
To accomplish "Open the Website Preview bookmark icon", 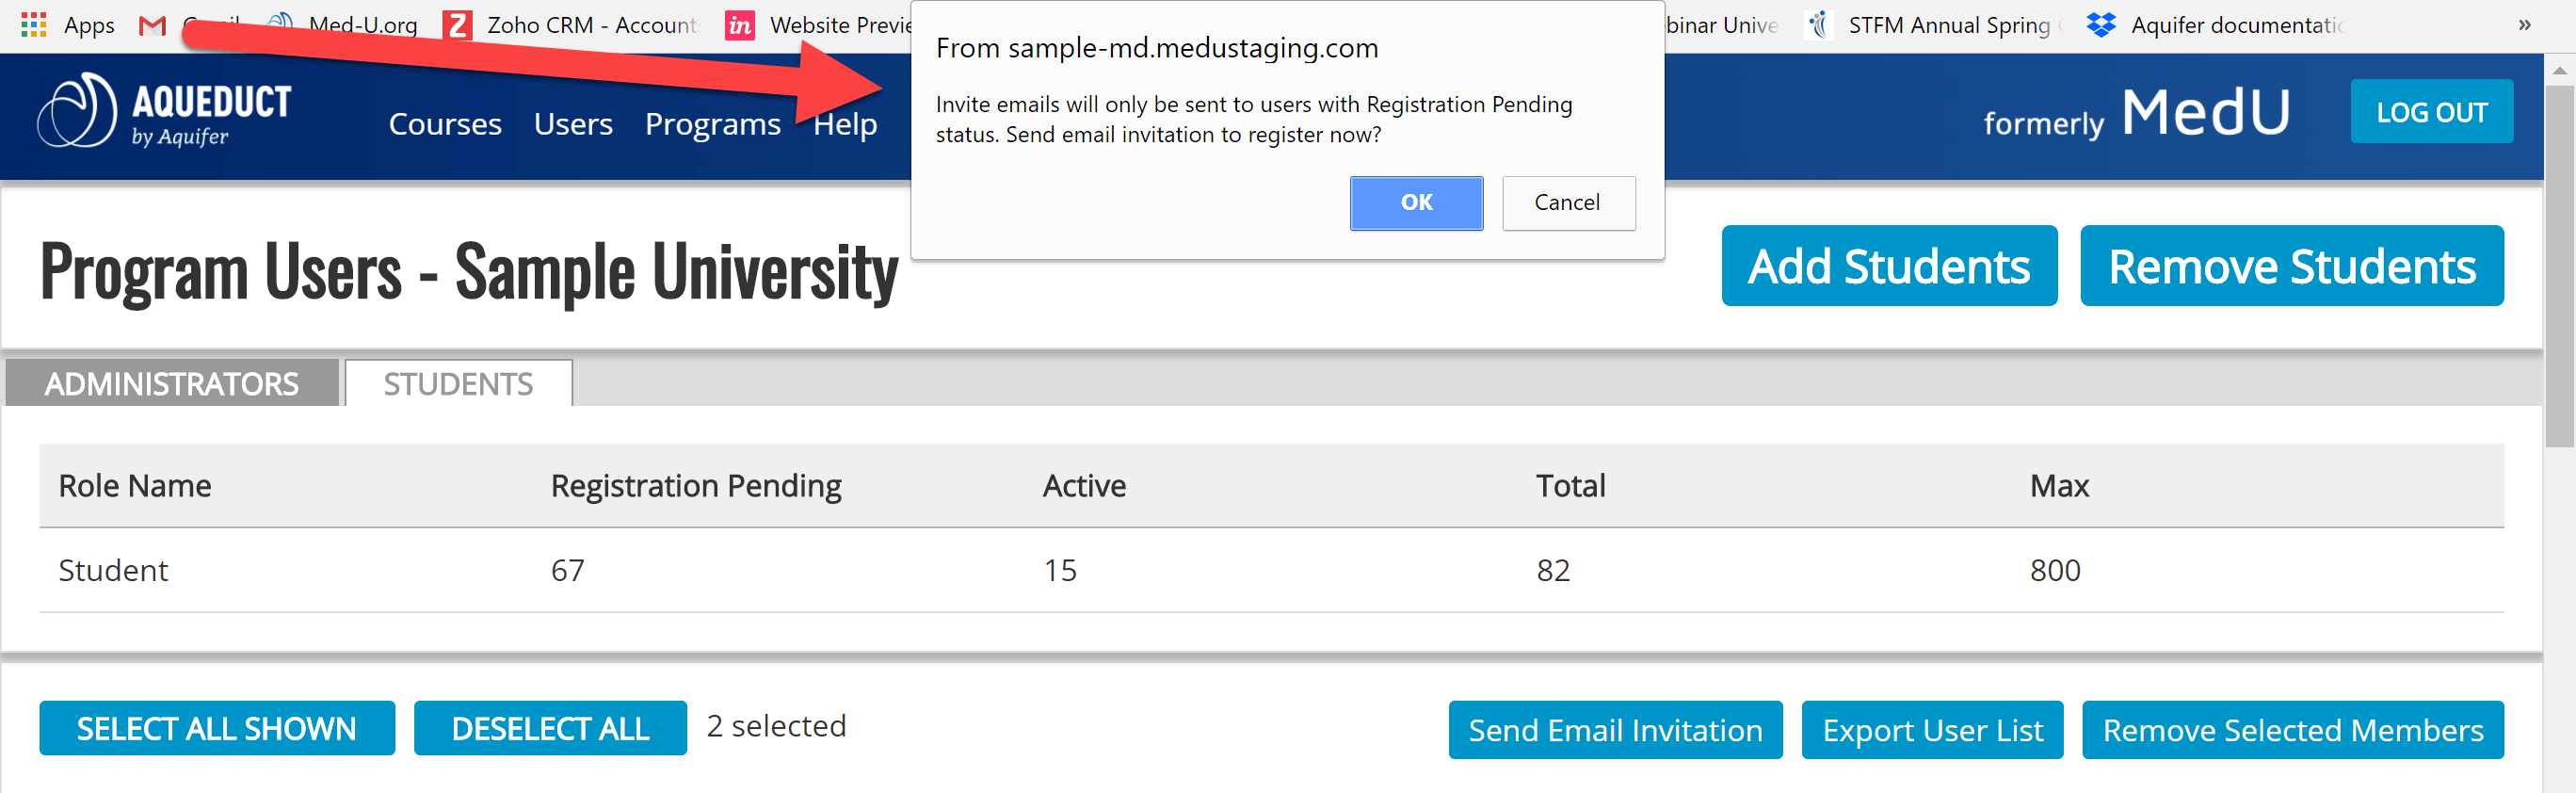I will click(740, 25).
